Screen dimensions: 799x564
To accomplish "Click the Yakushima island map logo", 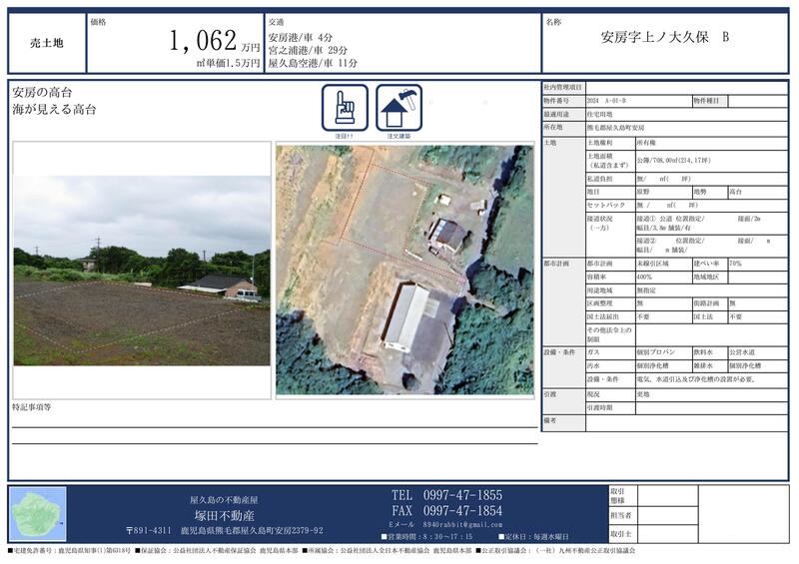I will [x=38, y=514].
